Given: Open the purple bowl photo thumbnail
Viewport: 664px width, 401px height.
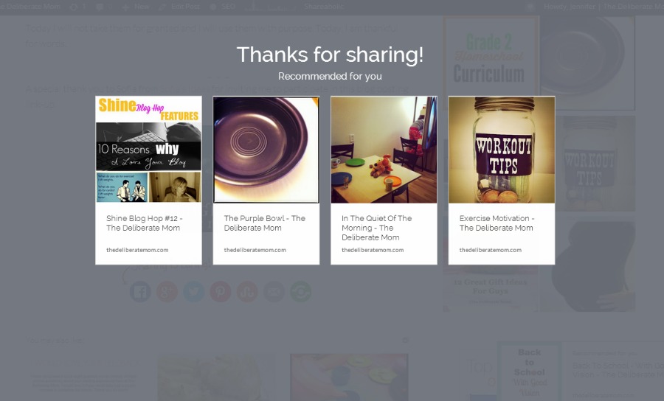Looking at the screenshot, I should [x=266, y=150].
